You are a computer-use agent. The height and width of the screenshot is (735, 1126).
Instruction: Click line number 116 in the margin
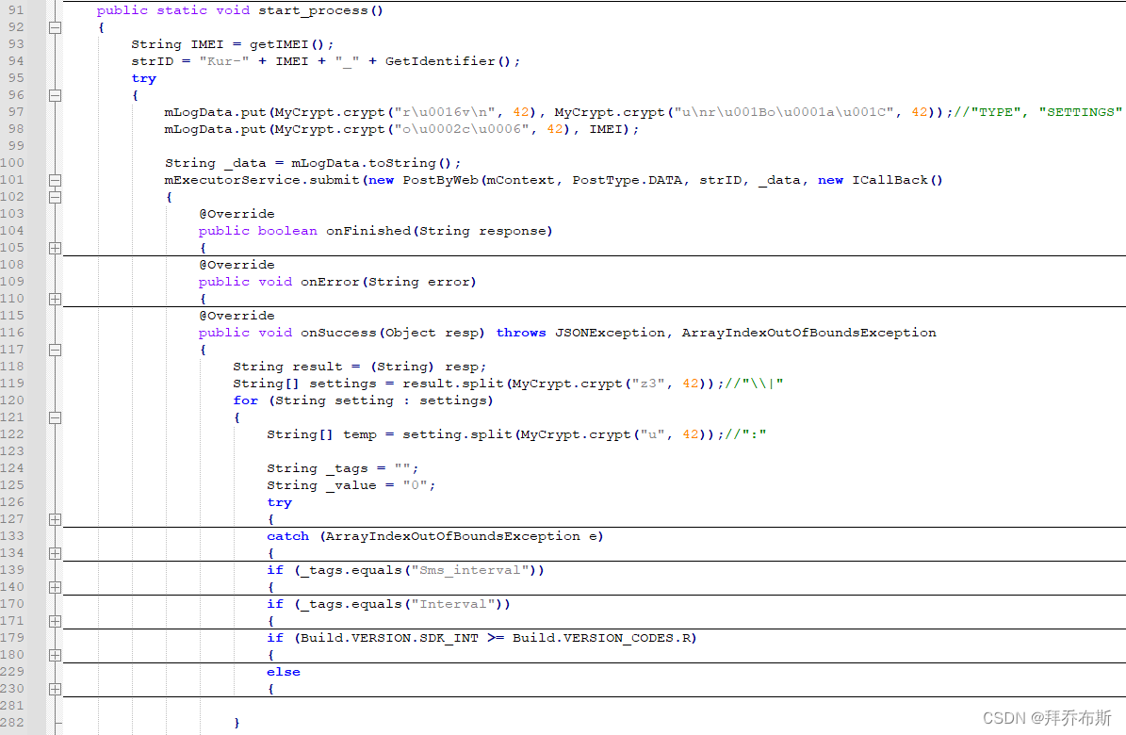click(12, 332)
